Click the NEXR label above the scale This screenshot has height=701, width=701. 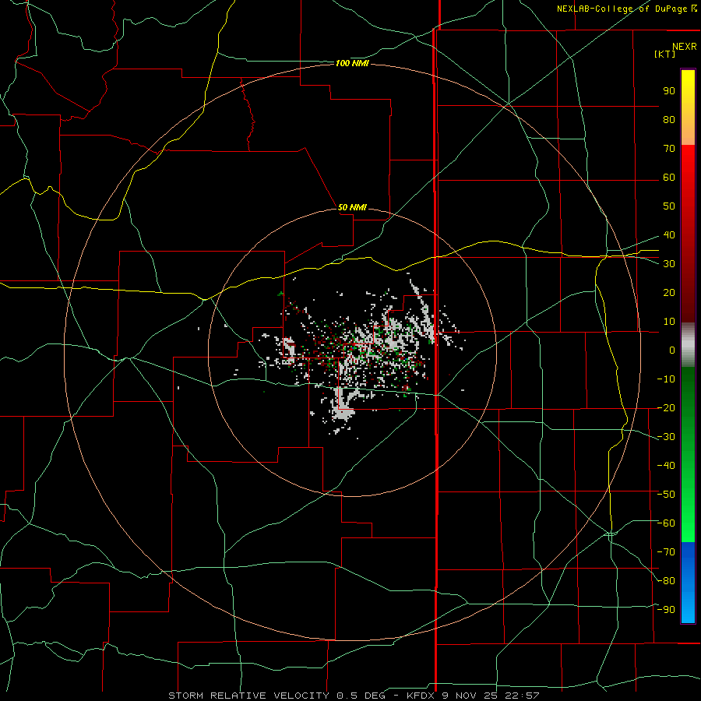coord(684,46)
